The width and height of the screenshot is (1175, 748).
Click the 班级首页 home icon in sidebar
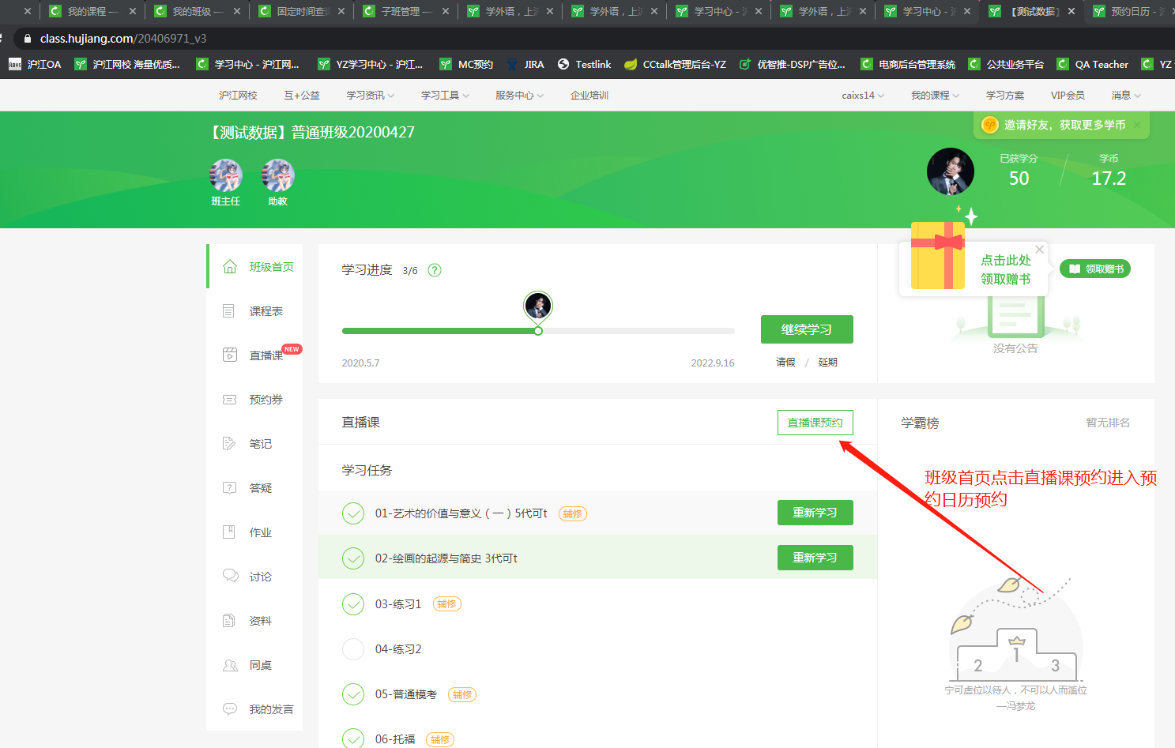click(230, 267)
